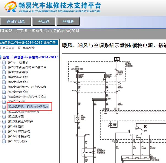Click page icon beside 第12章车顶
Screen dimensions: 166x163
[4, 116]
